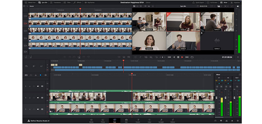Choose Camera B angle in multicam viewer
This screenshot has height=124, width=262.
pyautogui.click(x=183, y=22)
